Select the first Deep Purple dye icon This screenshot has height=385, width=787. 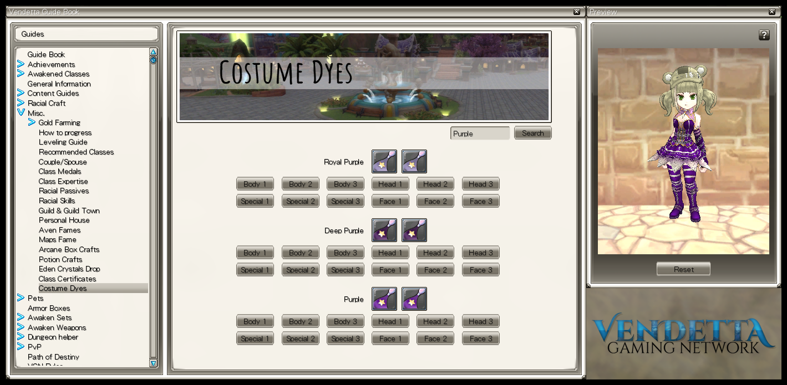tap(384, 230)
